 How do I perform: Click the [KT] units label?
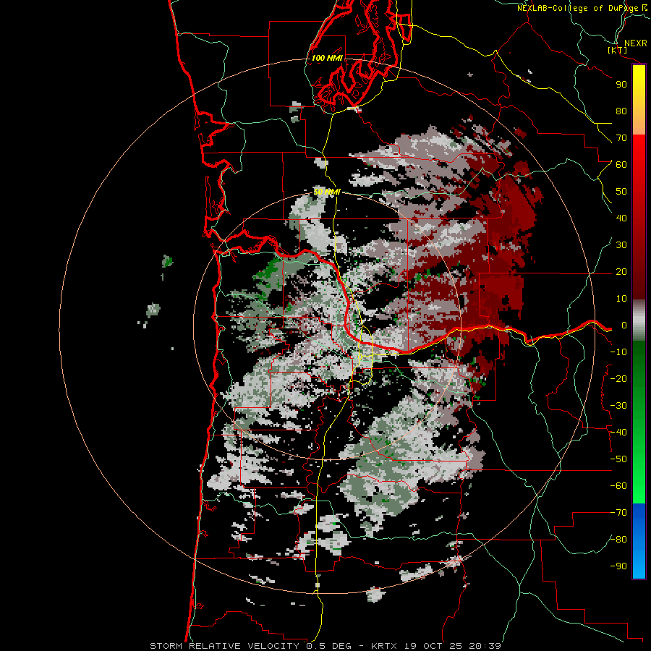point(618,50)
